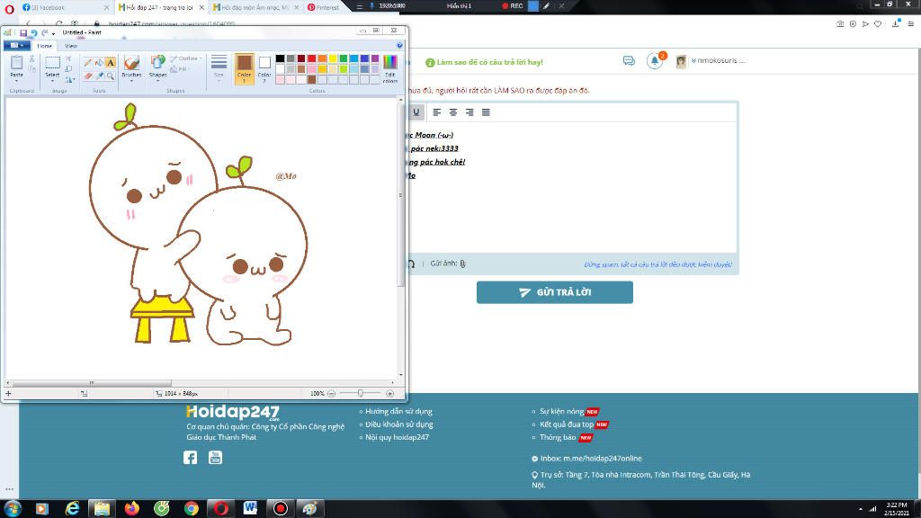Align text left in answer editor
Image resolution: width=921 pixels, height=518 pixels.
coord(436,112)
